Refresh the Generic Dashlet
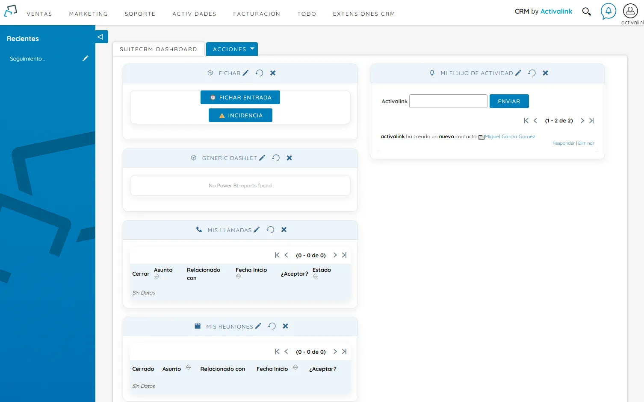Viewport: 644px width, 402px height. tap(276, 158)
